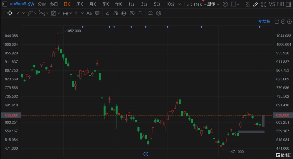The width and height of the screenshot is (293, 159).
Task: Hide all drawings with eye-slash icon
Action: click(x=132, y=13)
